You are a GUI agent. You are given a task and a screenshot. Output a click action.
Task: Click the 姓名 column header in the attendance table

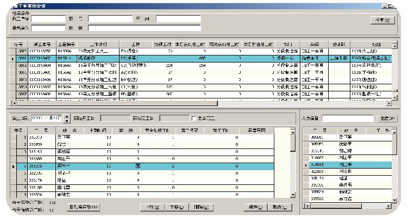(70, 131)
